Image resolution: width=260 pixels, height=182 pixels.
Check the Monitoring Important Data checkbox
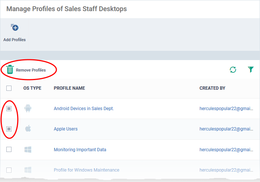(9, 149)
